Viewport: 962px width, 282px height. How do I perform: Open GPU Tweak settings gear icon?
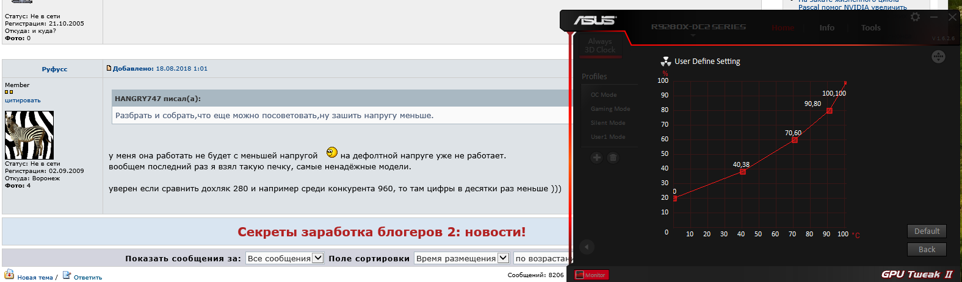pos(915,17)
